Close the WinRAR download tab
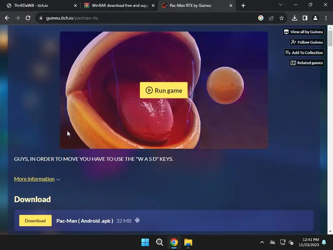The width and height of the screenshot is (333, 250). tap(153, 6)
